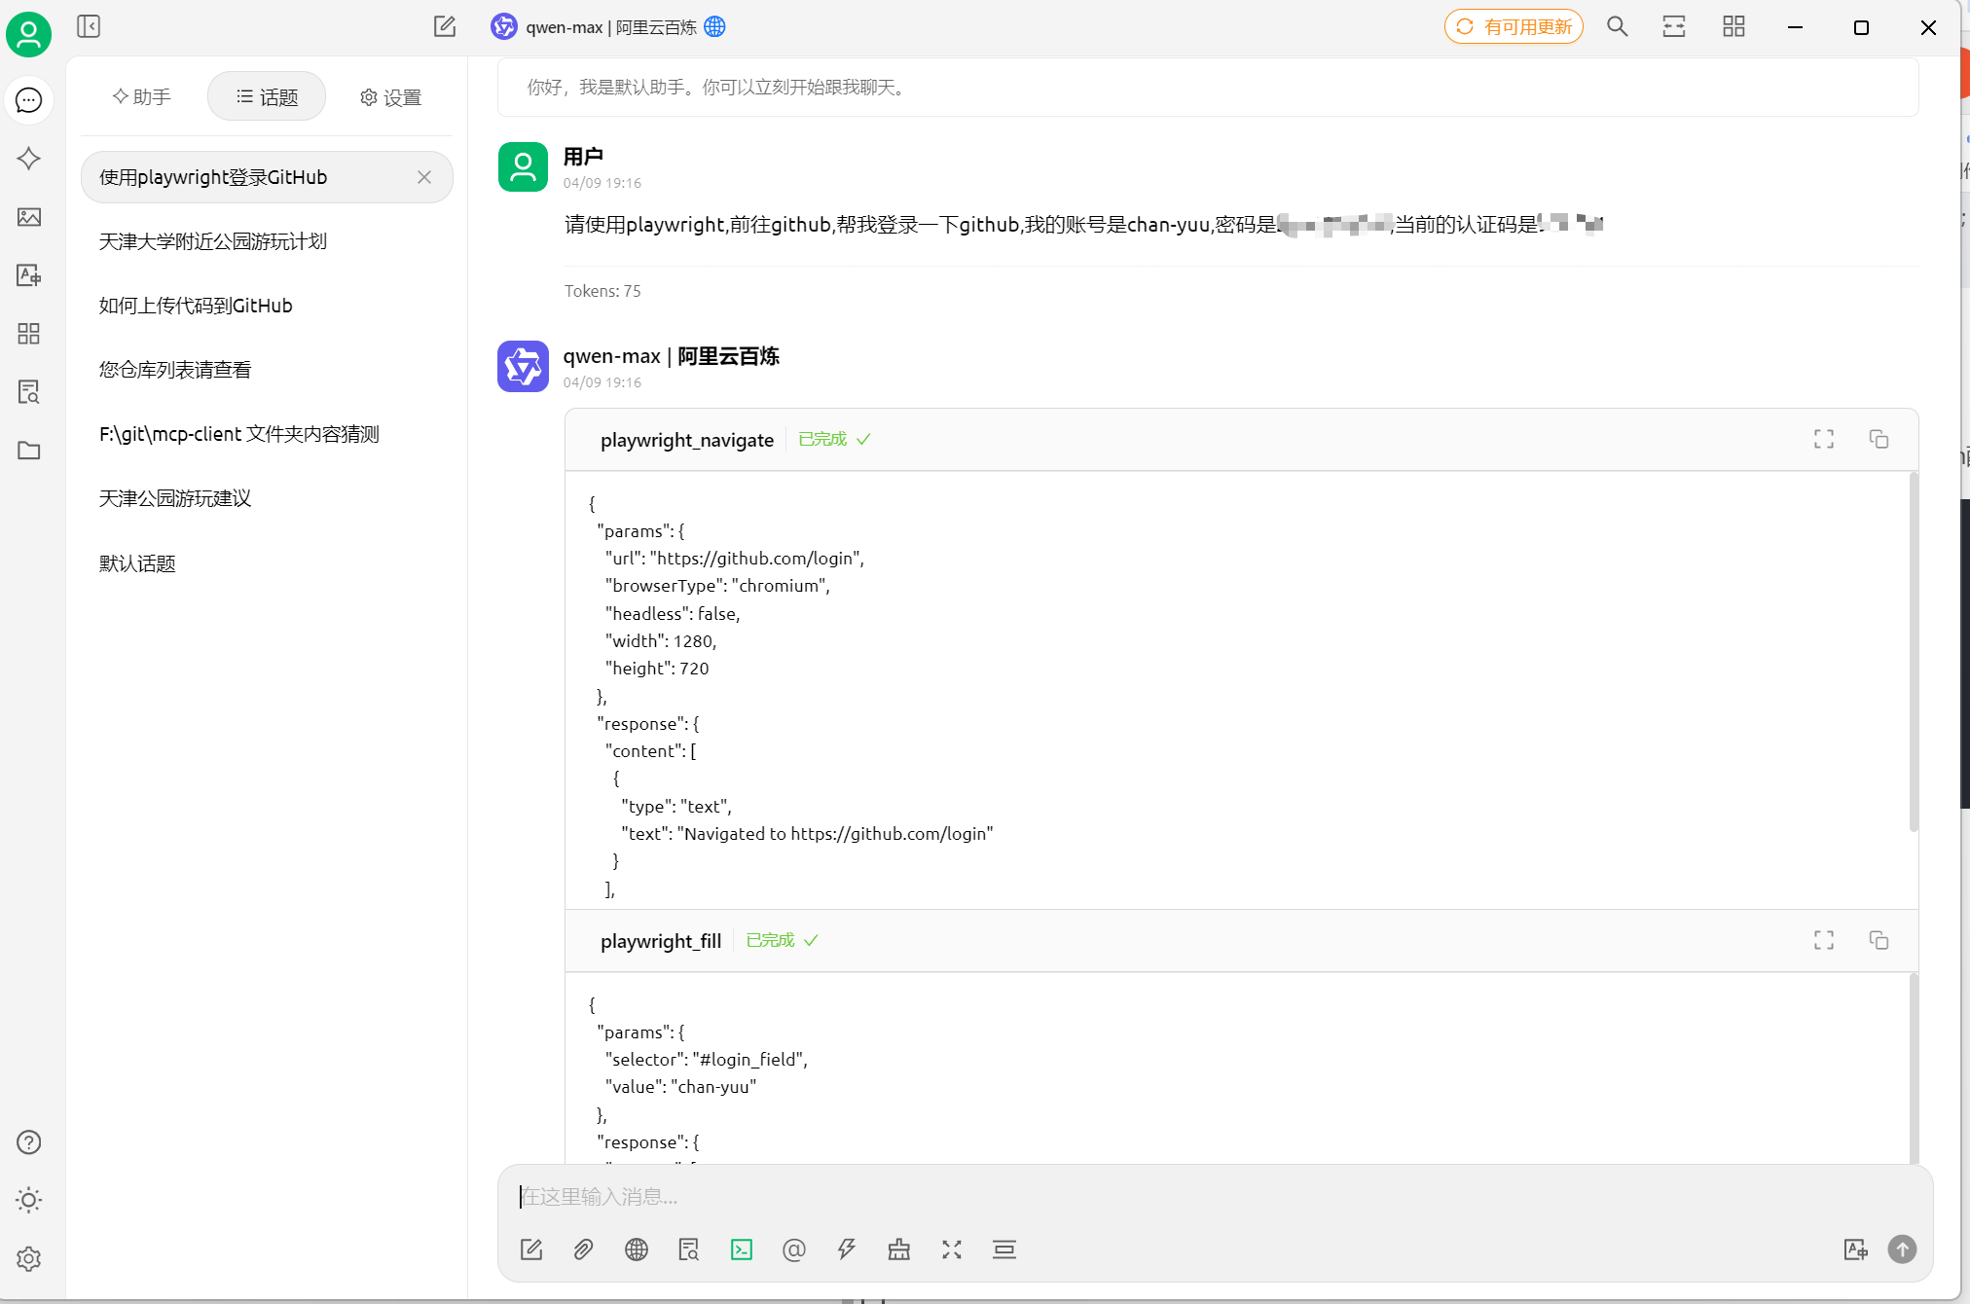
Task: Click the new topic pencil icon
Action: [445, 26]
